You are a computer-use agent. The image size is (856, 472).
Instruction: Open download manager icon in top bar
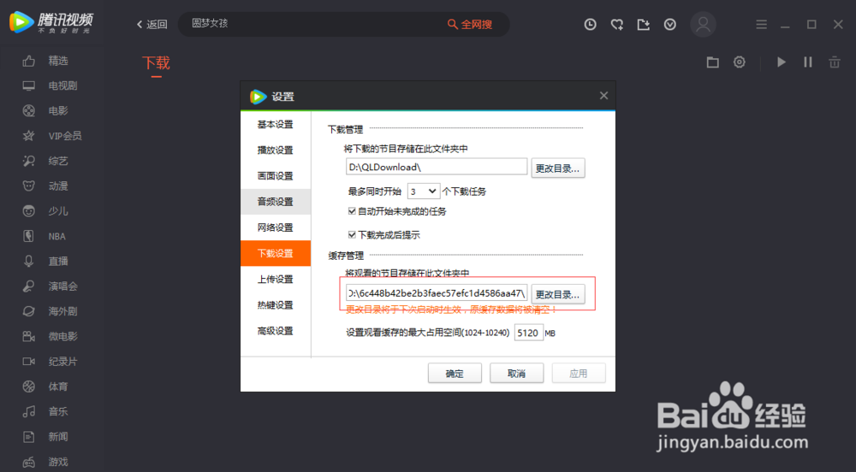pos(670,25)
